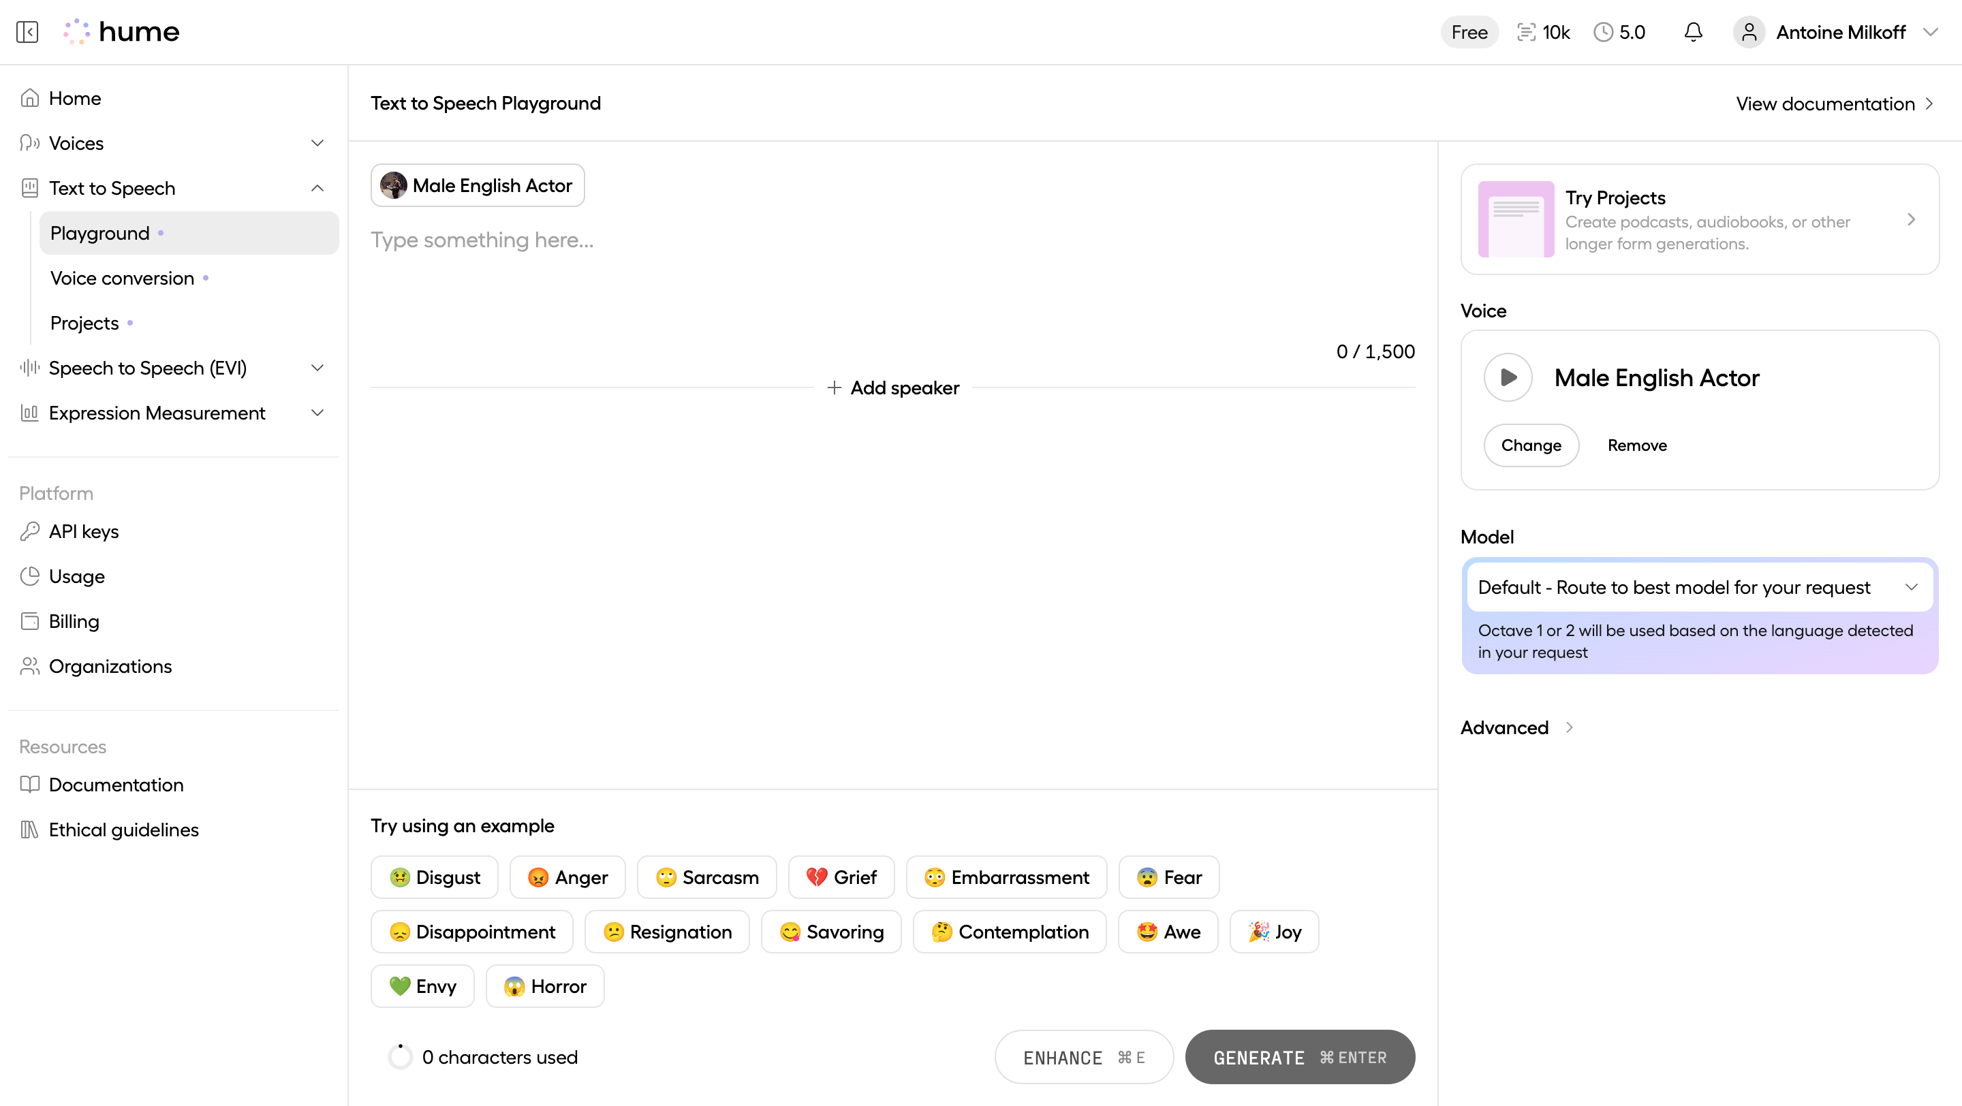Open Voice conversion page

pyautogui.click(x=122, y=278)
